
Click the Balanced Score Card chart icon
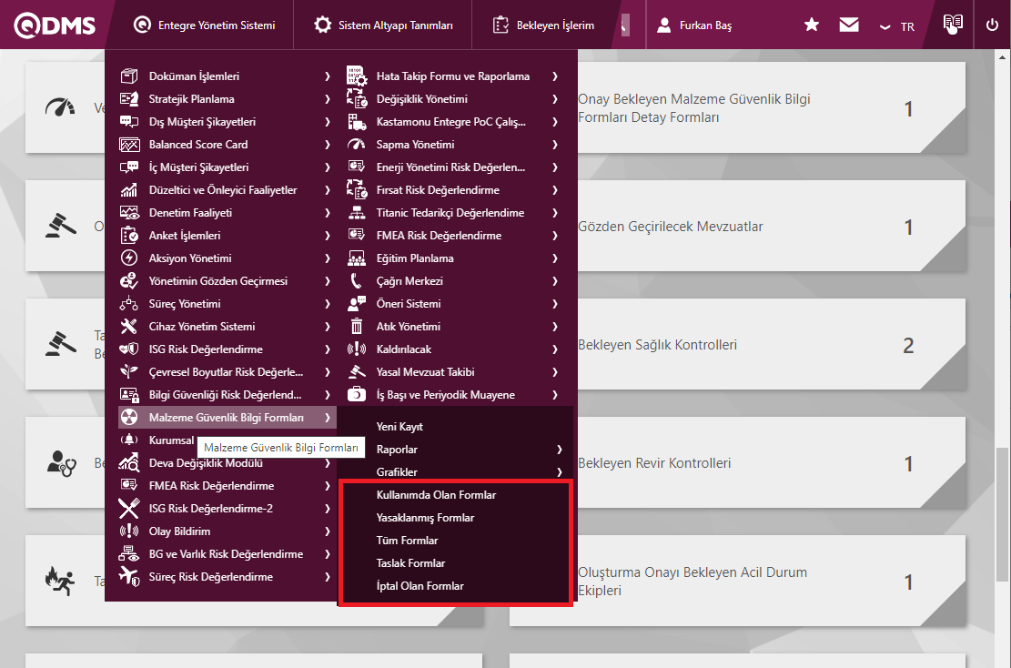coord(129,145)
